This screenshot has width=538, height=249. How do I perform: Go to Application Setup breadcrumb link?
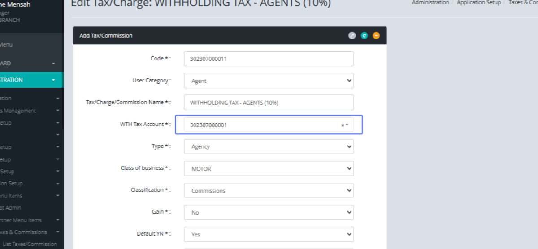(478, 3)
